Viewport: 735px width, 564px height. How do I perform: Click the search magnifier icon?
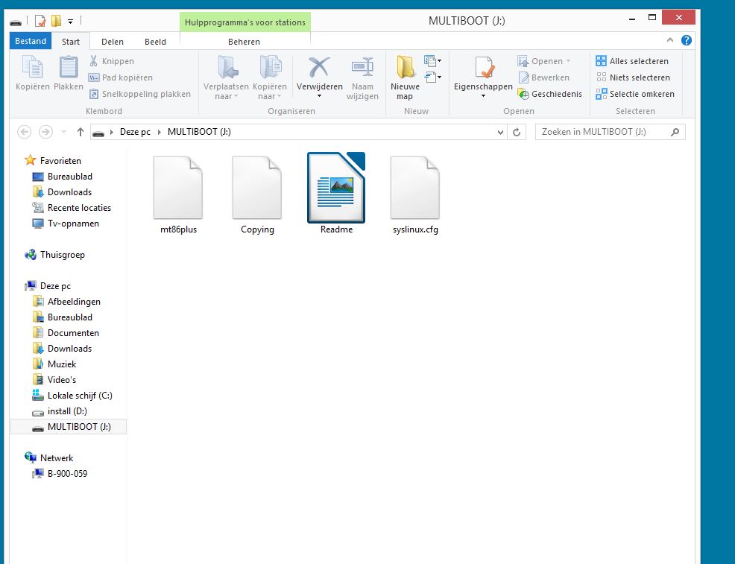pyautogui.click(x=675, y=132)
